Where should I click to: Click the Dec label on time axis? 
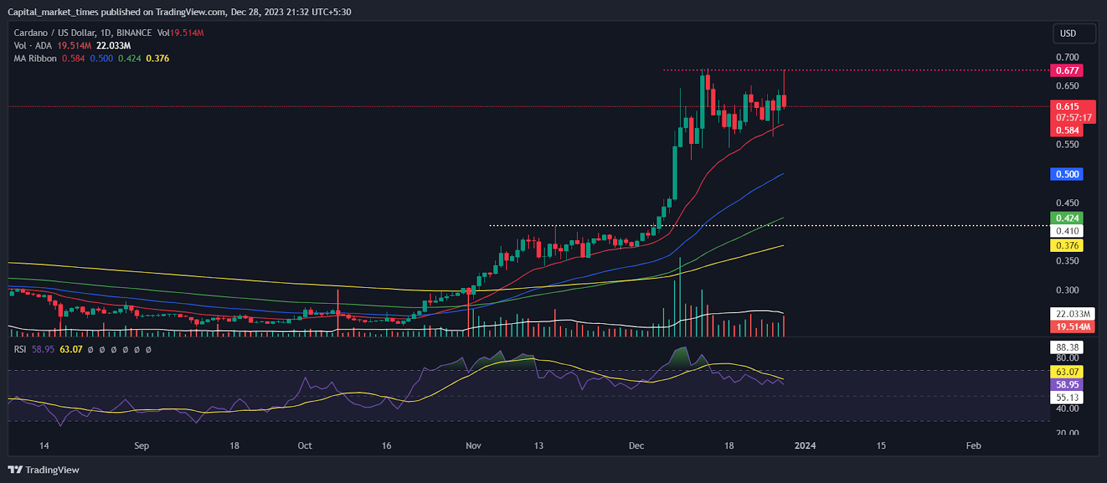click(637, 446)
